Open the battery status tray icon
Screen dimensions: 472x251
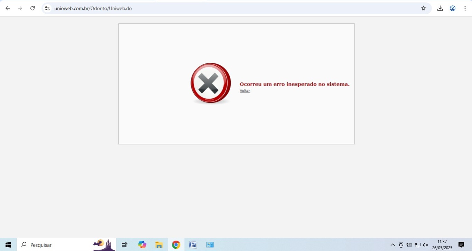(409, 245)
